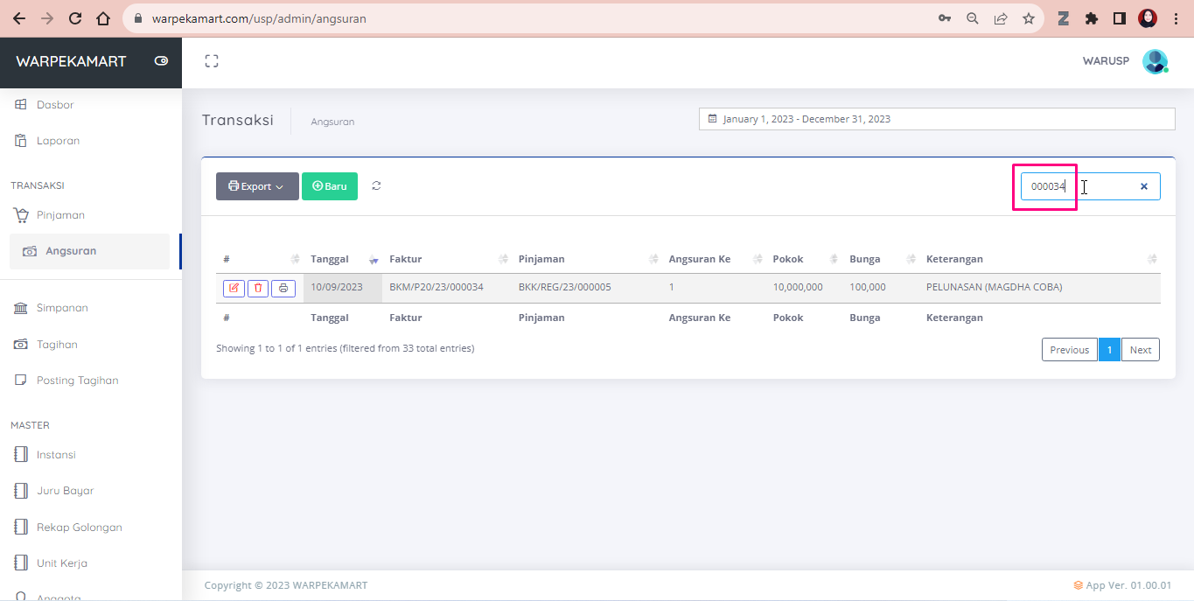Open Chrome three-dot menu
Viewport: 1194px width, 601px height.
pos(1176,18)
